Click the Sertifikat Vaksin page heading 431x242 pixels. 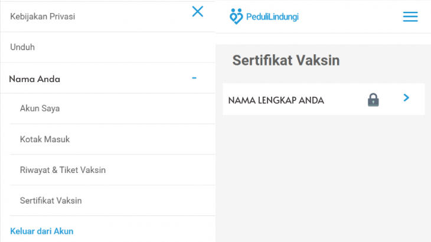(x=286, y=60)
